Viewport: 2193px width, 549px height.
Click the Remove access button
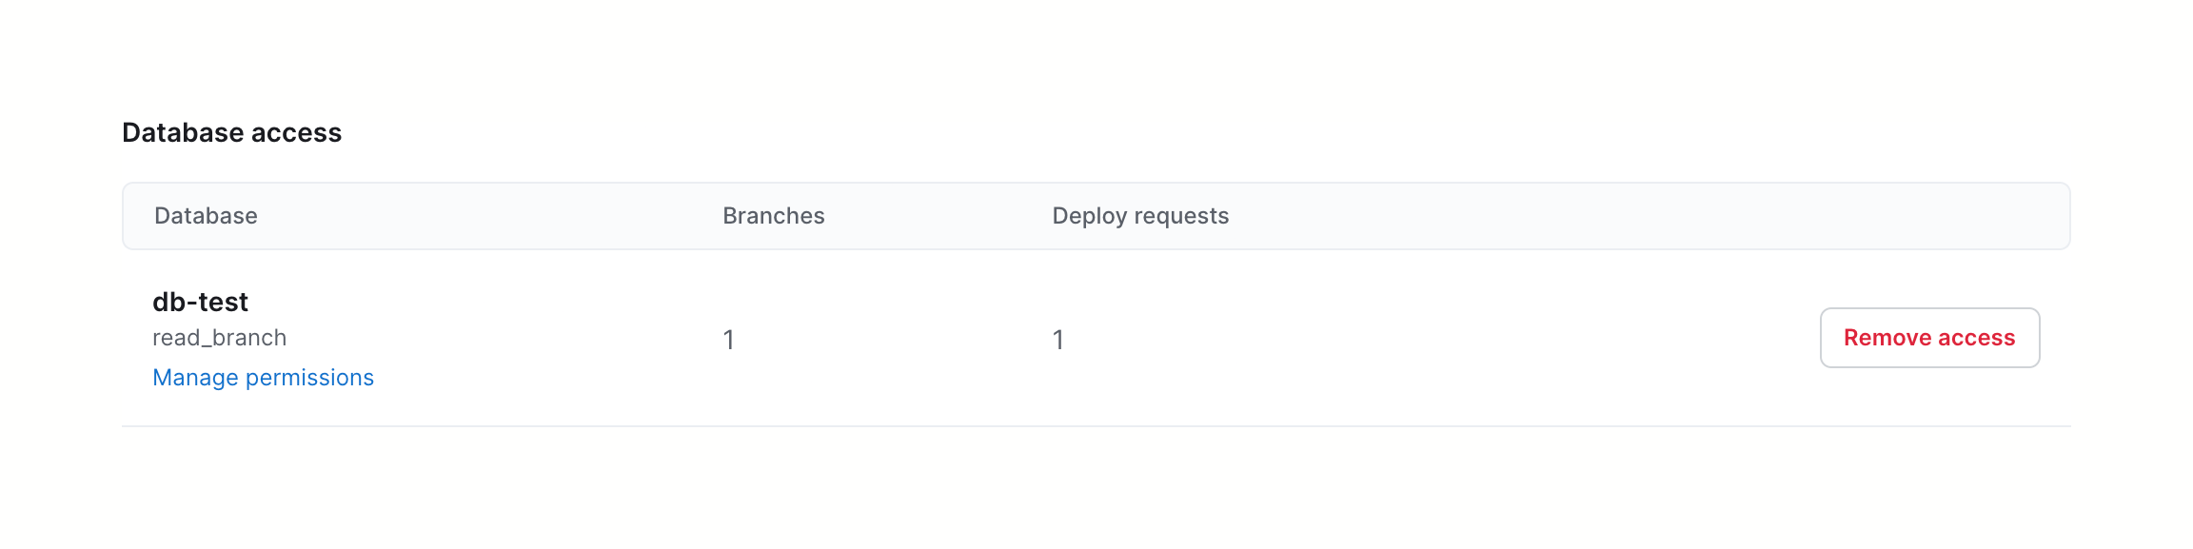tap(1928, 338)
